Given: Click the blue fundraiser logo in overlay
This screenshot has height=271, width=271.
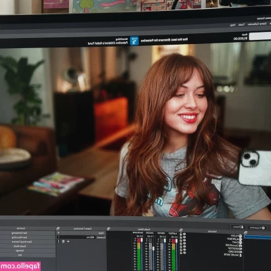Looking at the screenshot, I should (x=134, y=41).
